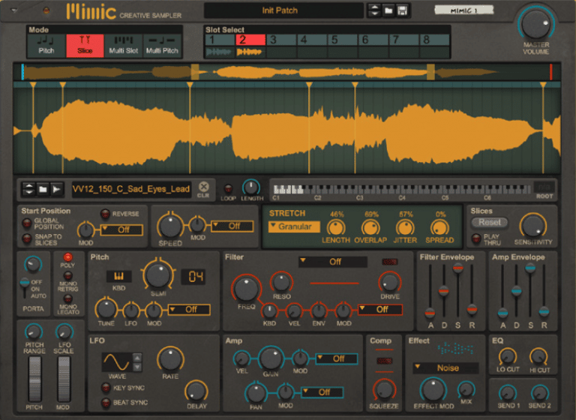Select the LFO sine wave display
Viewport: 576px width, 420px height.
pos(116,362)
